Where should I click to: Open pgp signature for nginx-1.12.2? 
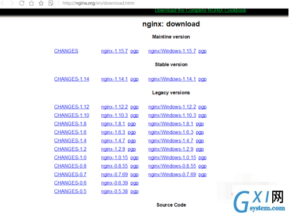coord(135,107)
